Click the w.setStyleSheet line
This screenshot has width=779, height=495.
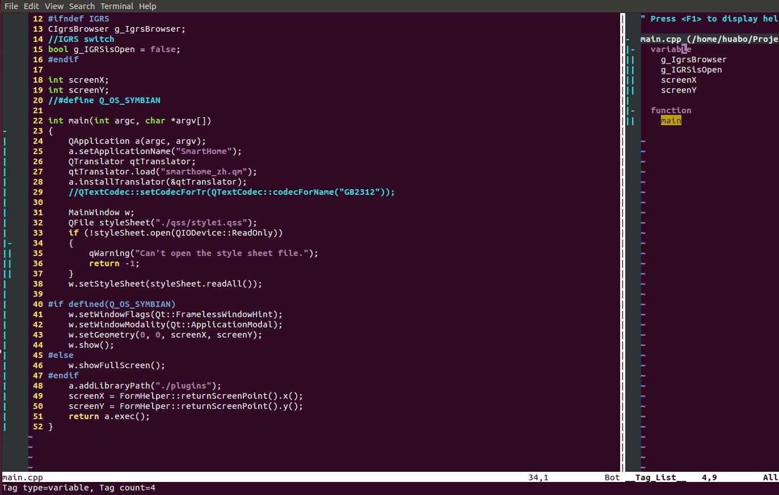(166, 284)
